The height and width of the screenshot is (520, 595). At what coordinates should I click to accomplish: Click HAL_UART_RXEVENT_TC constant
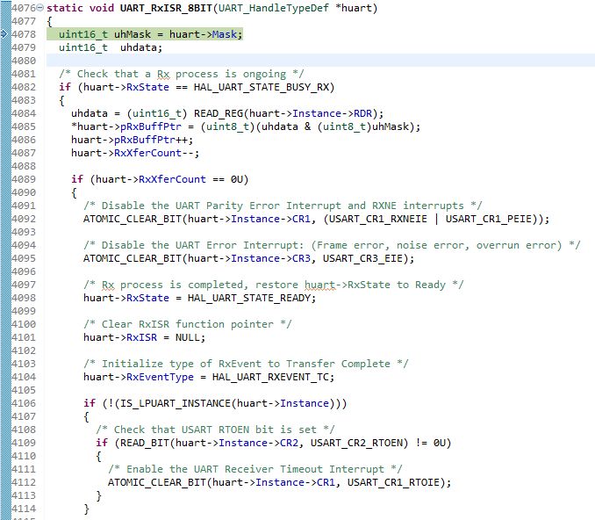pyautogui.click(x=270, y=377)
